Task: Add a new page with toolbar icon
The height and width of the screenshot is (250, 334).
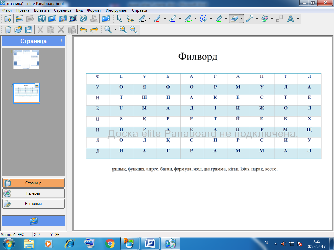Action: coord(8,19)
